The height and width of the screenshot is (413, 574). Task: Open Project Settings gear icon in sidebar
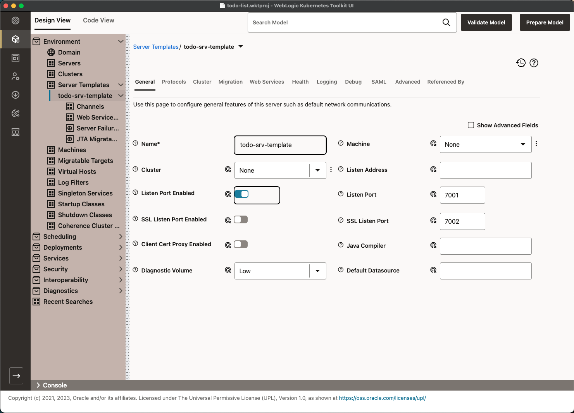tap(16, 21)
